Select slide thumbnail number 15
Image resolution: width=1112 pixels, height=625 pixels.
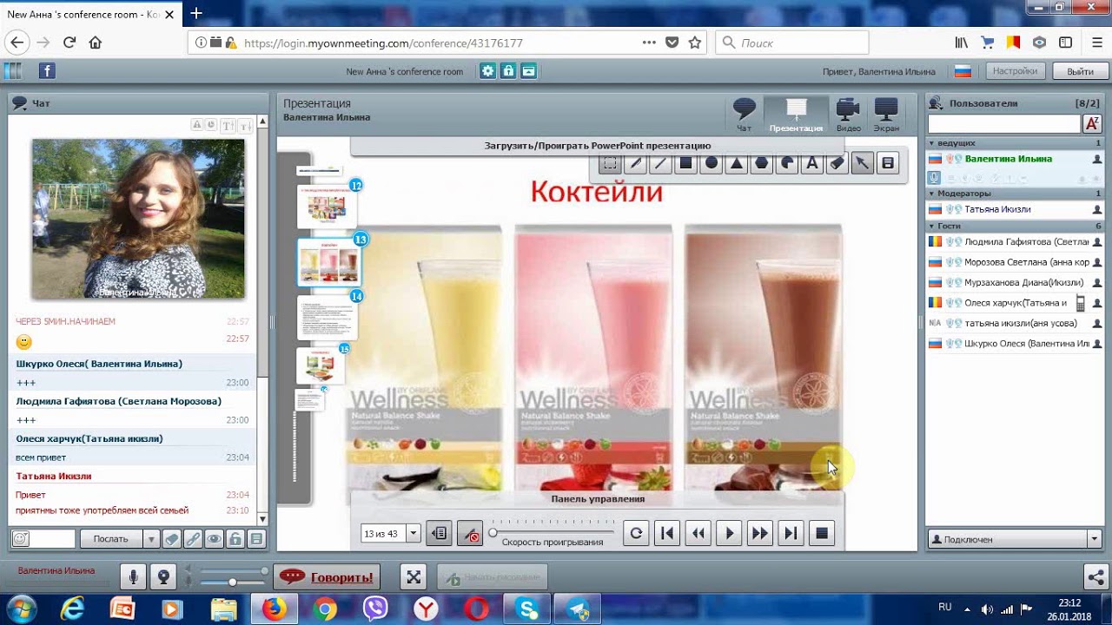pyautogui.click(x=321, y=365)
